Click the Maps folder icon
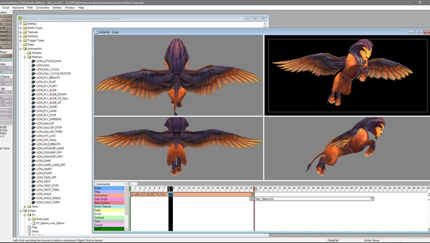The height and width of the screenshot is (243, 430). 25,44
